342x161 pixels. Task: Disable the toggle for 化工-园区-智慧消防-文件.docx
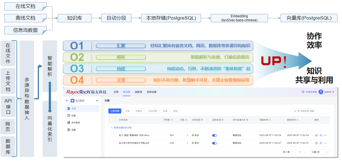[x=214, y=135]
